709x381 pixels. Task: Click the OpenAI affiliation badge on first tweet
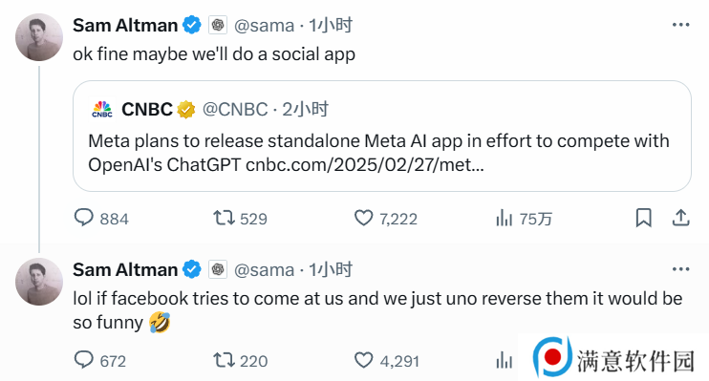(x=218, y=25)
